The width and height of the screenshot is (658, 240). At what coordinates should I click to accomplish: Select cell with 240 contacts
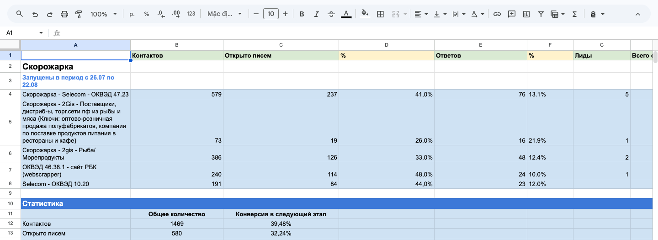[x=177, y=171]
